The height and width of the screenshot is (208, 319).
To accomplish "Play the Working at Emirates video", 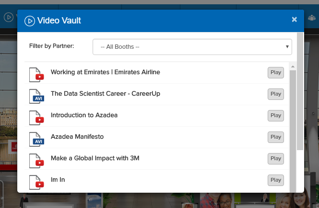I will point(275,73).
